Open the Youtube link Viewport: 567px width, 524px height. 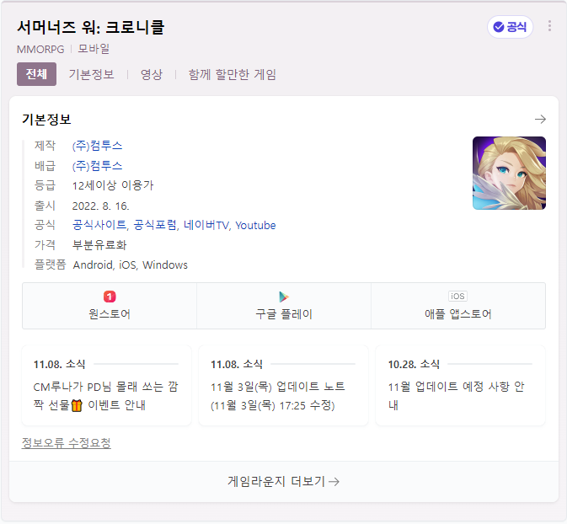(255, 225)
